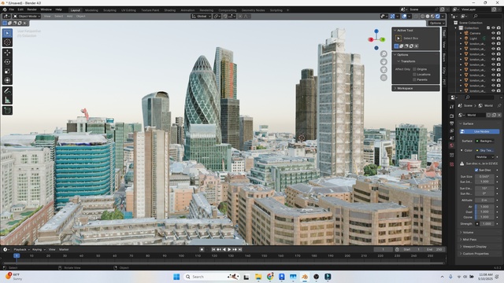
Task: Adjust the Strength value slider
Action: [x=487, y=223]
